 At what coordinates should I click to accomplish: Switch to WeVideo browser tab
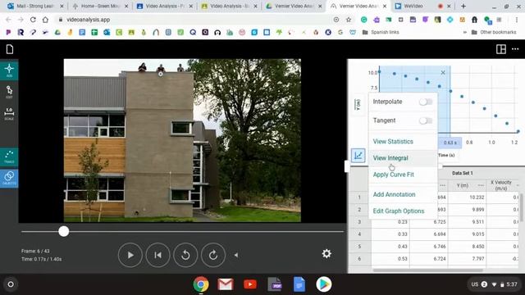(x=413, y=6)
